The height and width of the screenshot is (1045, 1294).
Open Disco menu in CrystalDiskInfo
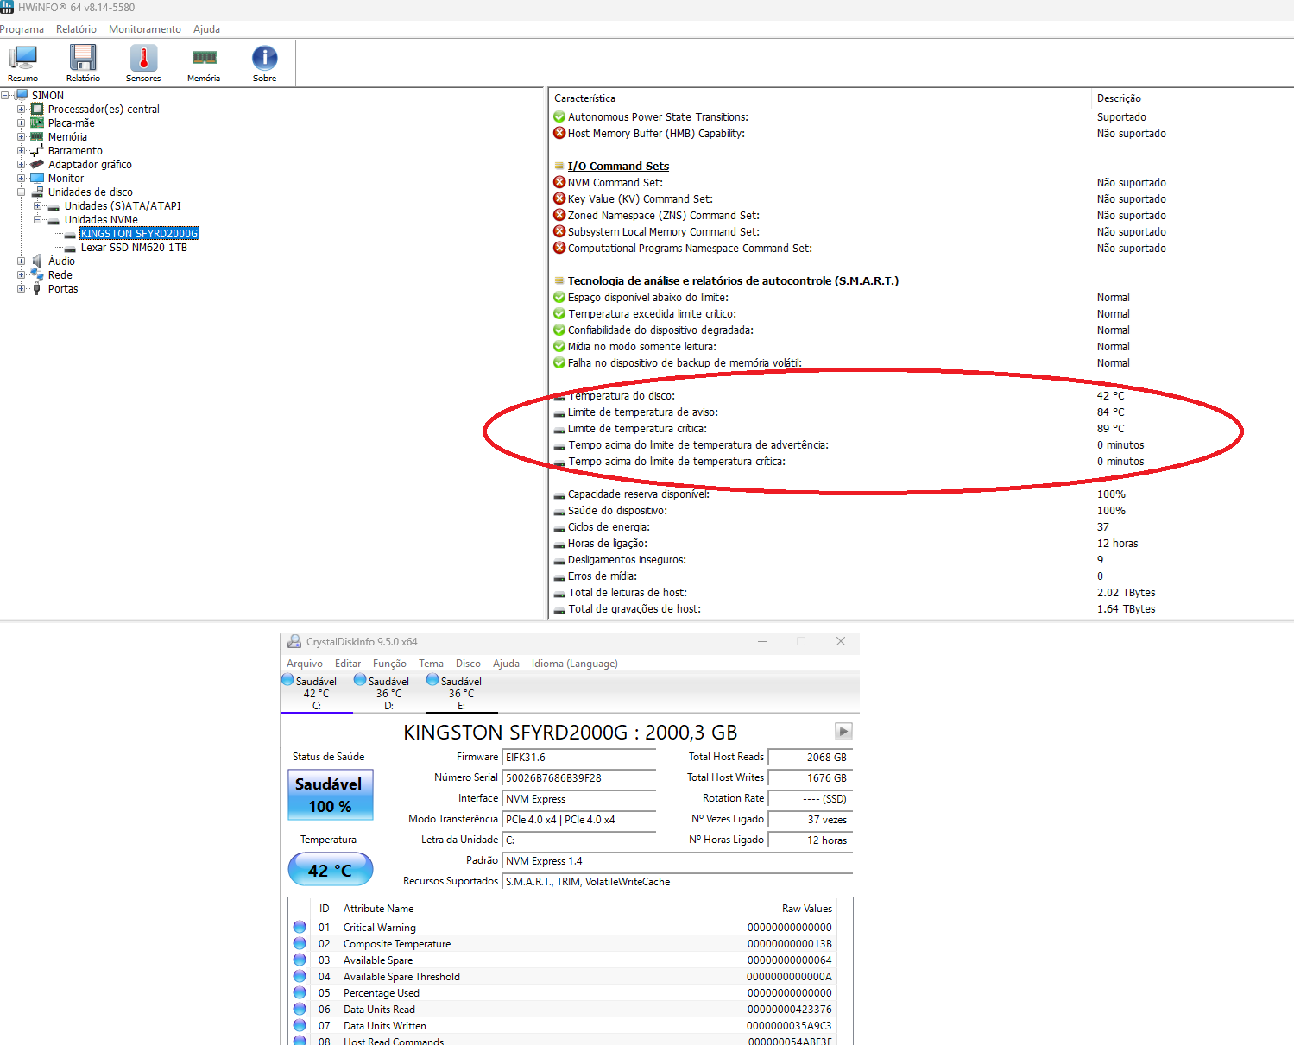pos(468,664)
